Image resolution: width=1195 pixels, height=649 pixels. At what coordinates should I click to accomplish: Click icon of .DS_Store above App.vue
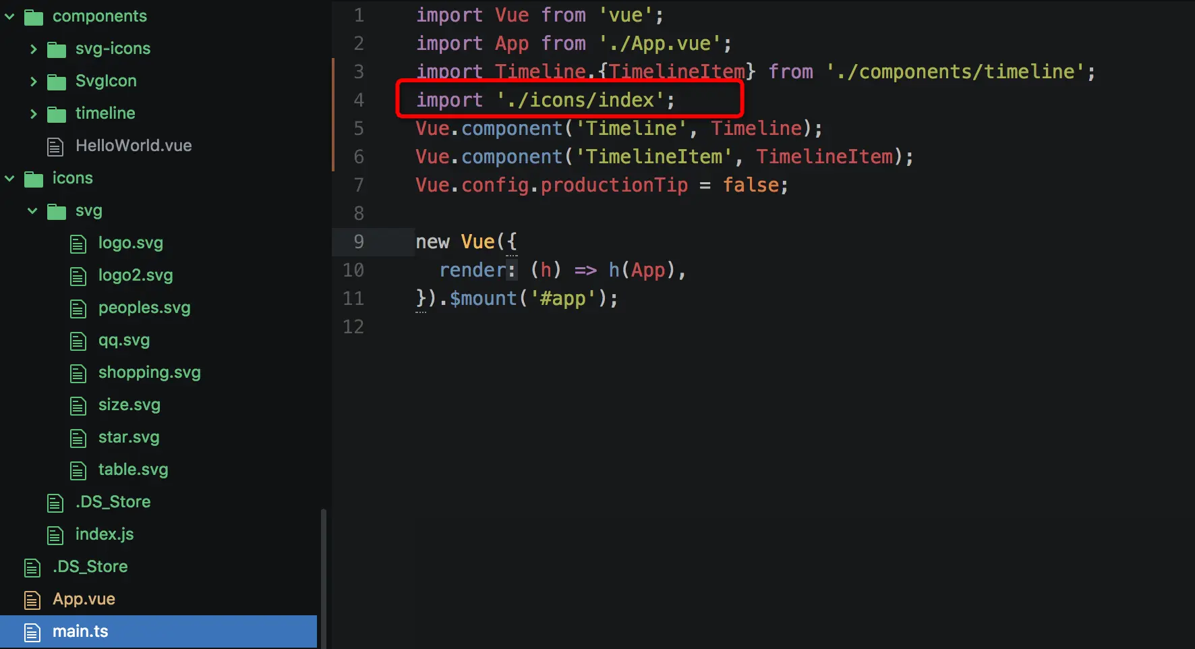coord(32,567)
